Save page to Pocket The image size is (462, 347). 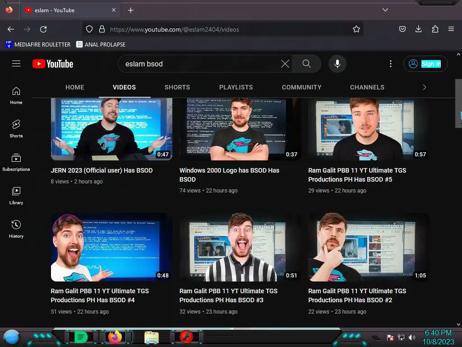(402, 29)
